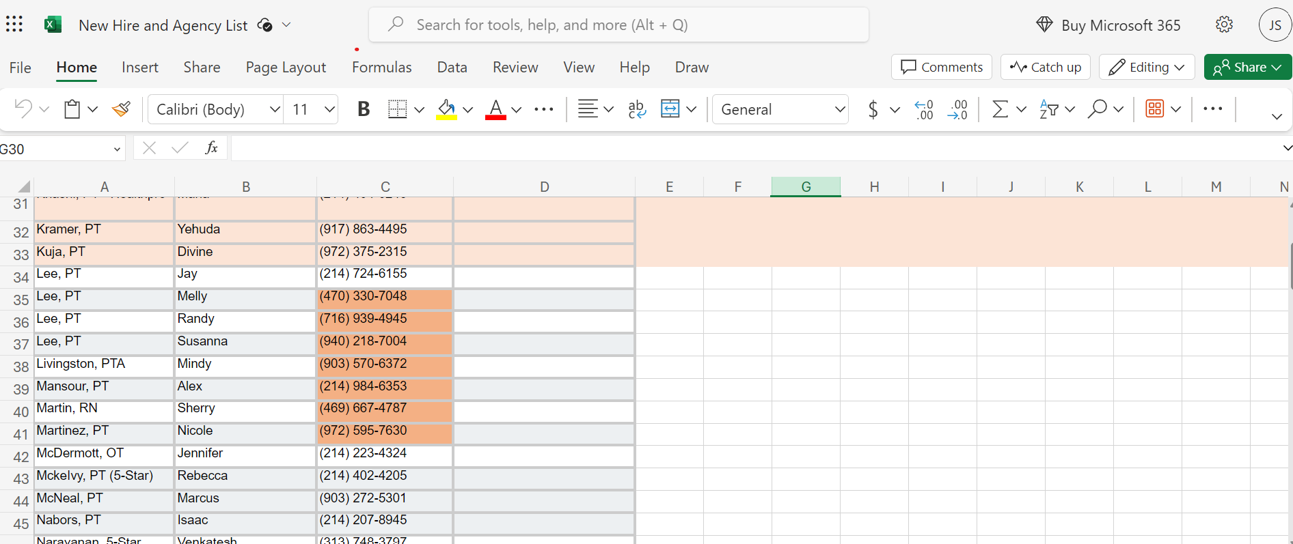Click the Catch up button

tap(1045, 67)
